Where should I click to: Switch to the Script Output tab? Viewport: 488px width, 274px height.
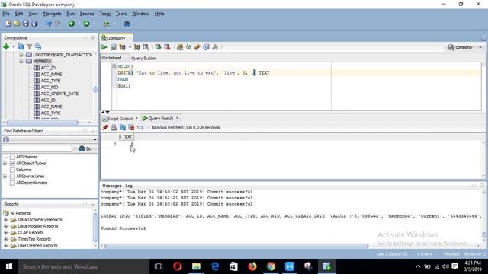120,119
